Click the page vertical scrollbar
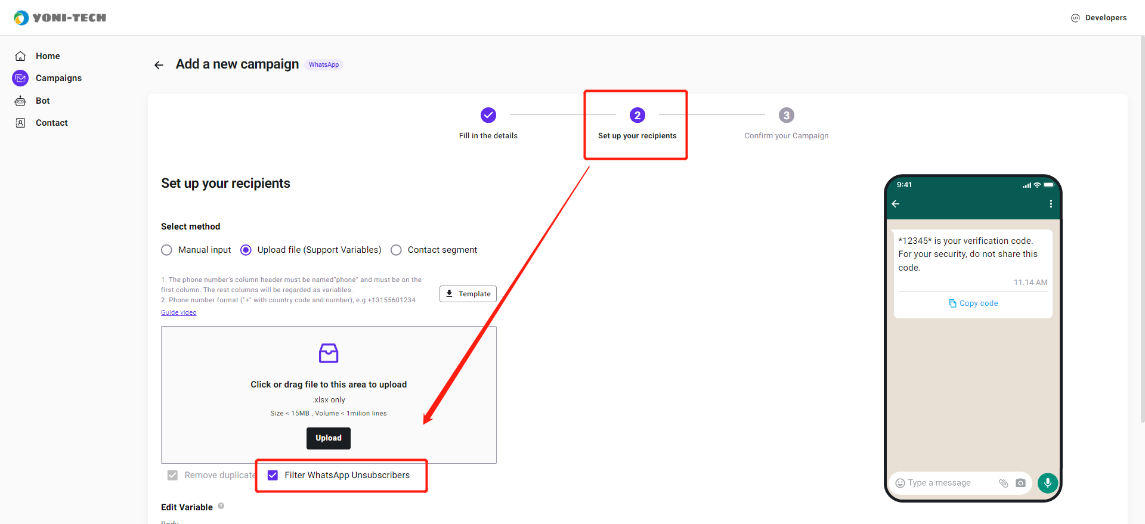This screenshot has width=1145, height=524. (x=1142, y=230)
